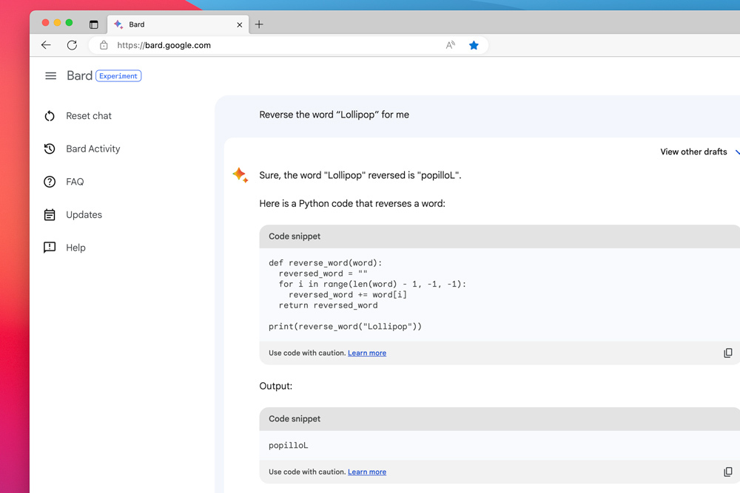
Task: Reload the Bard page
Action: pyautogui.click(x=73, y=45)
